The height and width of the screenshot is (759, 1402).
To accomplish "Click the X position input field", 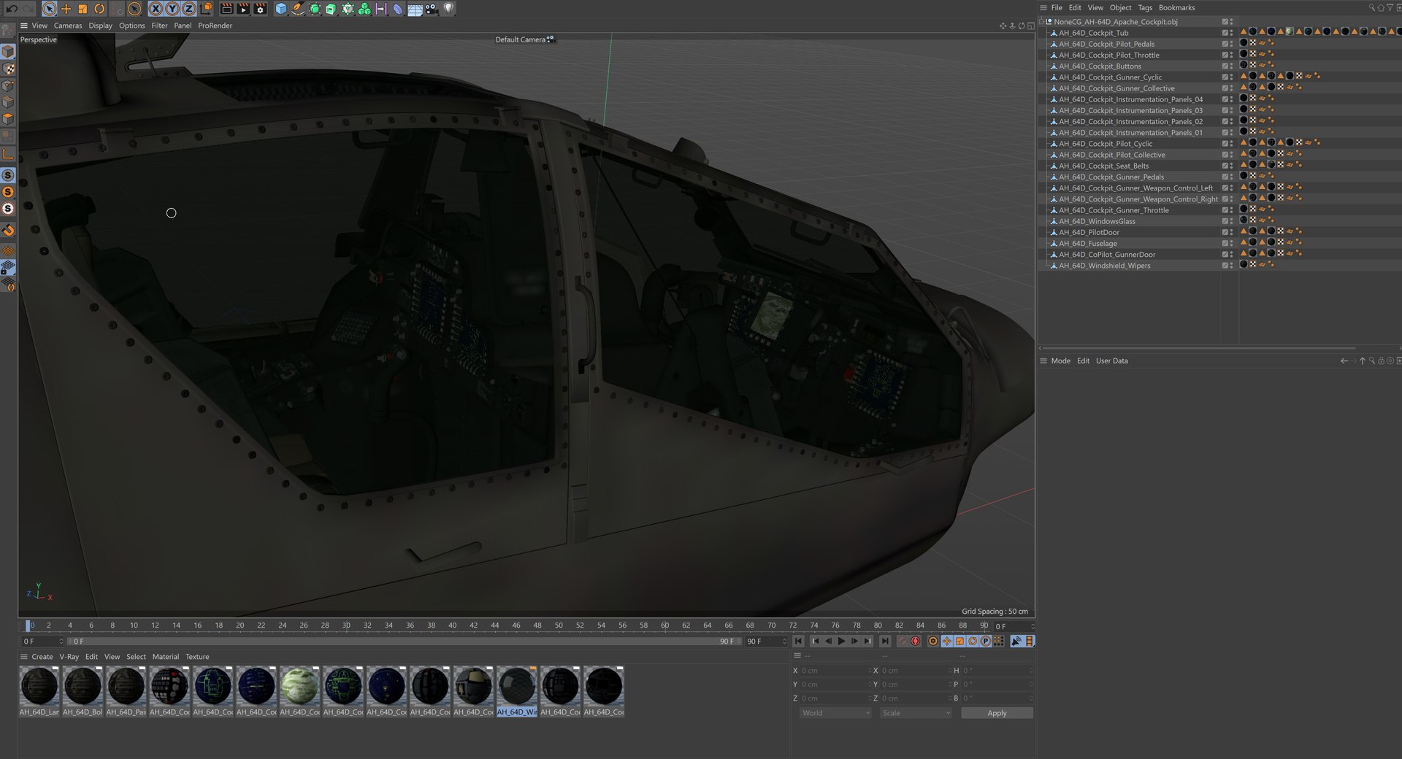I will (835, 671).
